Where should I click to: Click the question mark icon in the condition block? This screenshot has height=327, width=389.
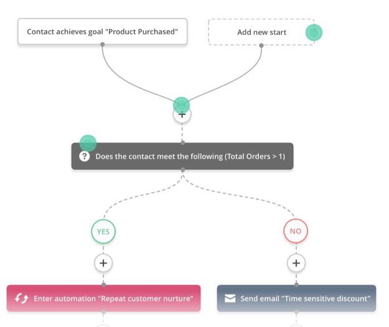[85, 157]
